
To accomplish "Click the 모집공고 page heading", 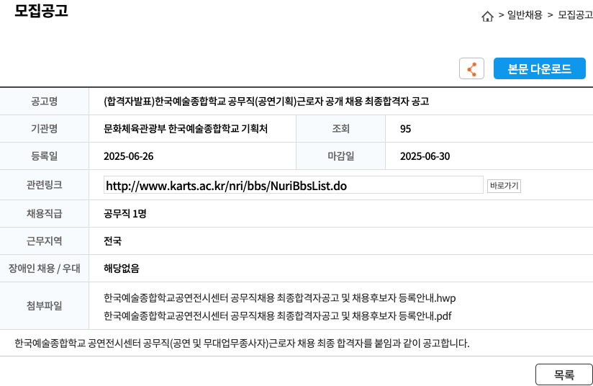I will pos(41,11).
